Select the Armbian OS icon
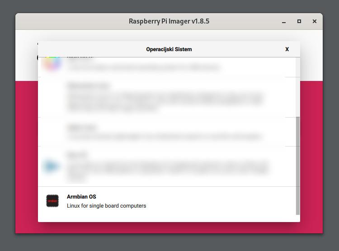 click(52, 201)
